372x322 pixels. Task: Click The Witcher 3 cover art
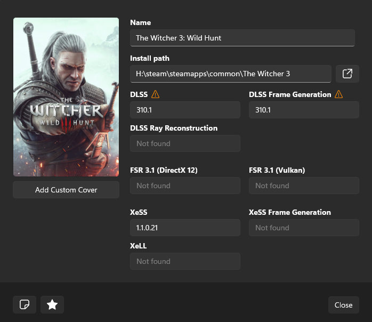66,97
